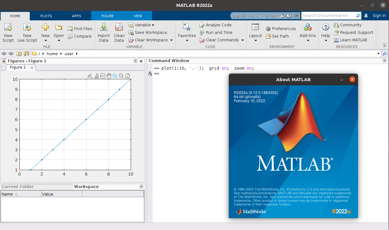The width and height of the screenshot is (389, 230).
Task: Expand the Clear Commands dropdown arrow
Action: pos(243,40)
